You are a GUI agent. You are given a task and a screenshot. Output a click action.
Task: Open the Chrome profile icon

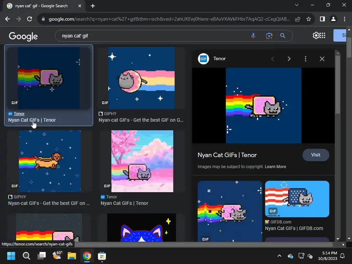click(x=333, y=19)
